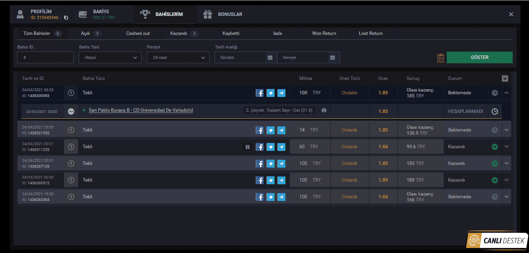Share bet 1436339393 on Twitter

tap(271, 93)
